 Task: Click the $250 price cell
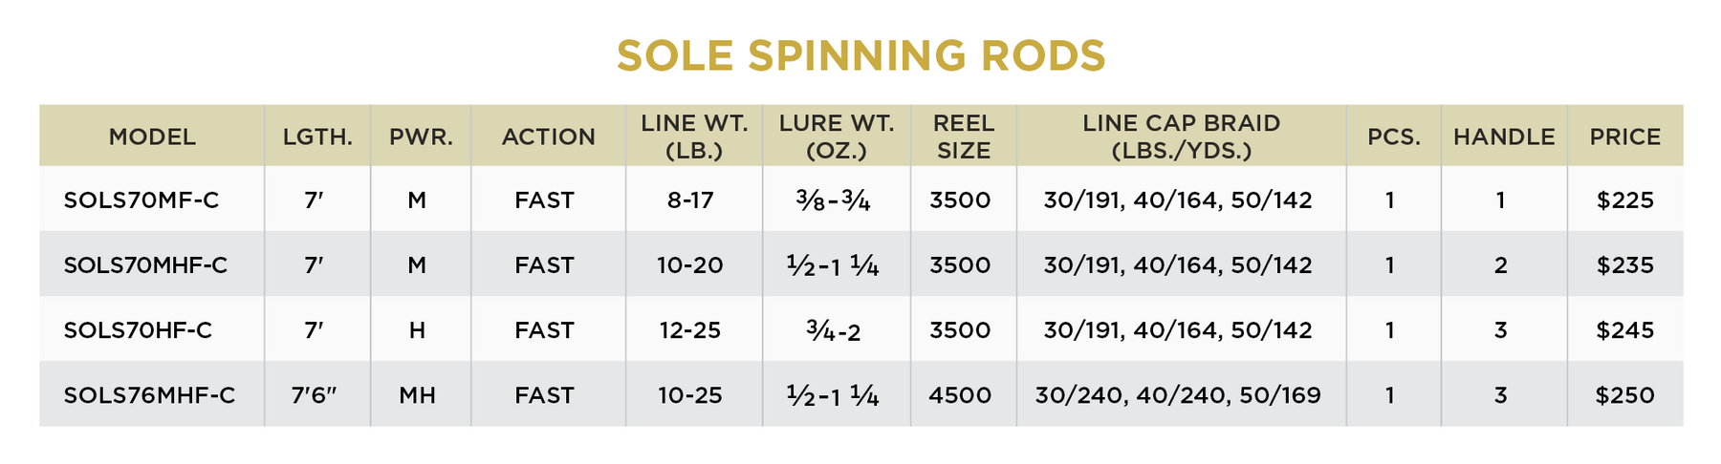point(1624,395)
